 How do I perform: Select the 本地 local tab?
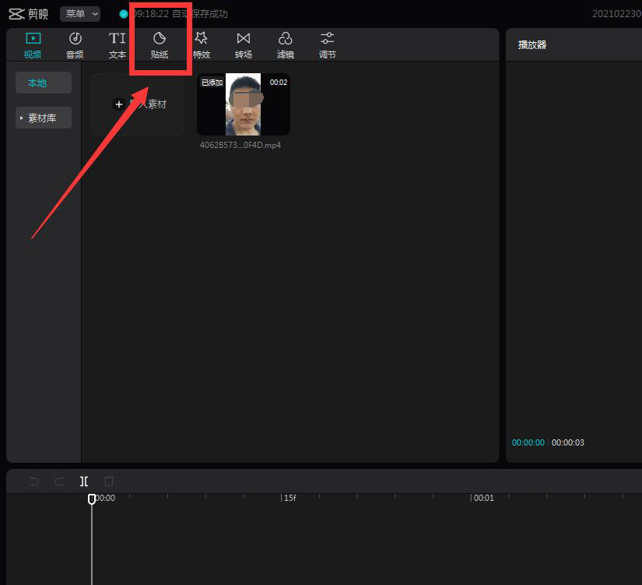click(x=44, y=83)
